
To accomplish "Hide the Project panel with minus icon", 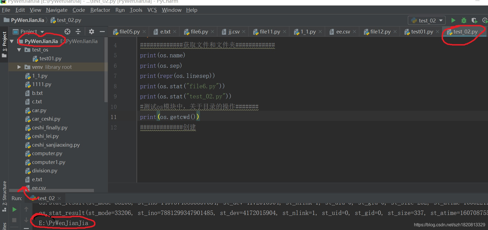I will point(102,32).
